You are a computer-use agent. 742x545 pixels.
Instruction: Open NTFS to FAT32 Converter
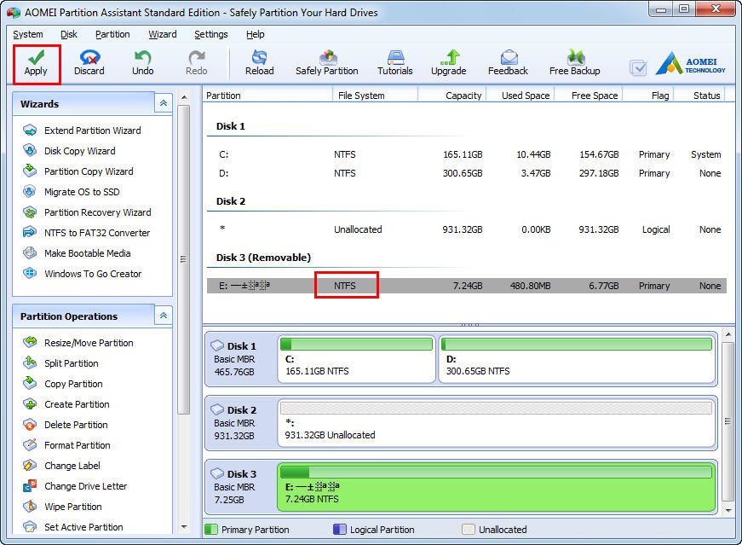[x=87, y=232]
